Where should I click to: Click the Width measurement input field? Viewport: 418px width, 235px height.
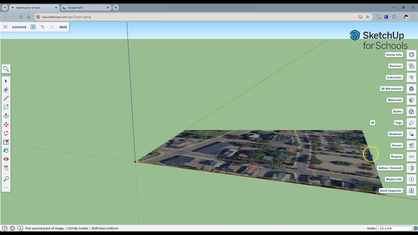pos(394,228)
